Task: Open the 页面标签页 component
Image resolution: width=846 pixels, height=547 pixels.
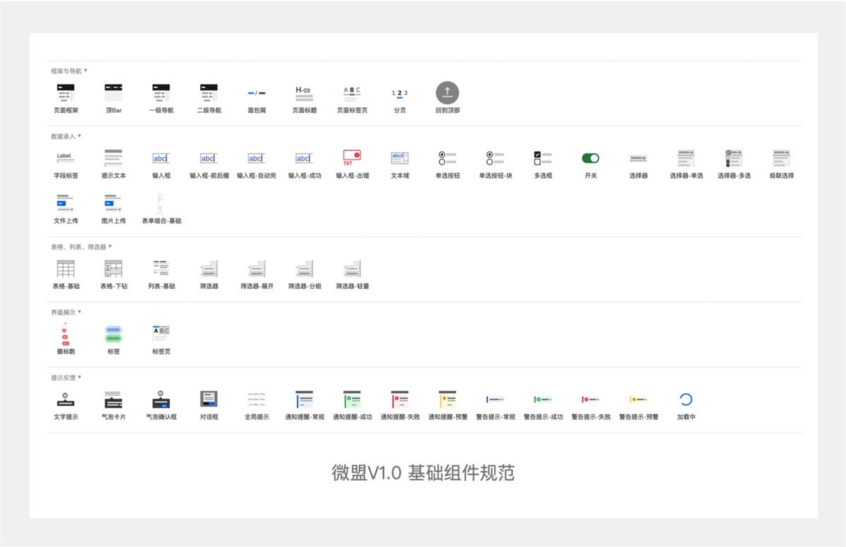Action: (x=352, y=92)
